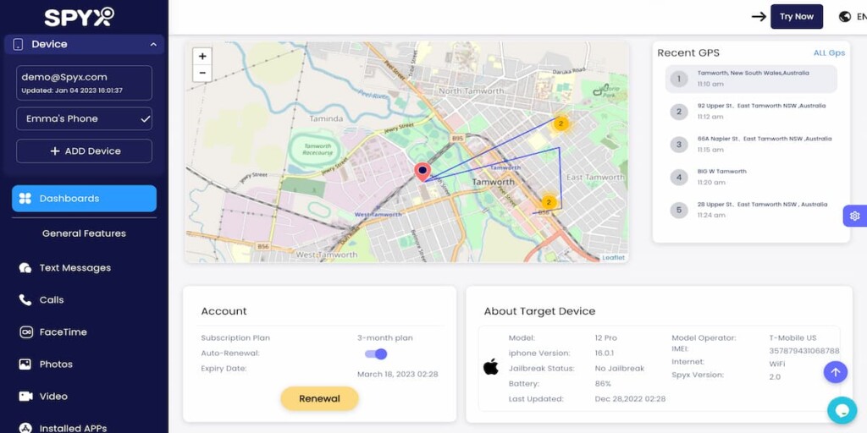Screen dimensions: 867x433
Task: Click the 3-month plan value
Action: 385,338
